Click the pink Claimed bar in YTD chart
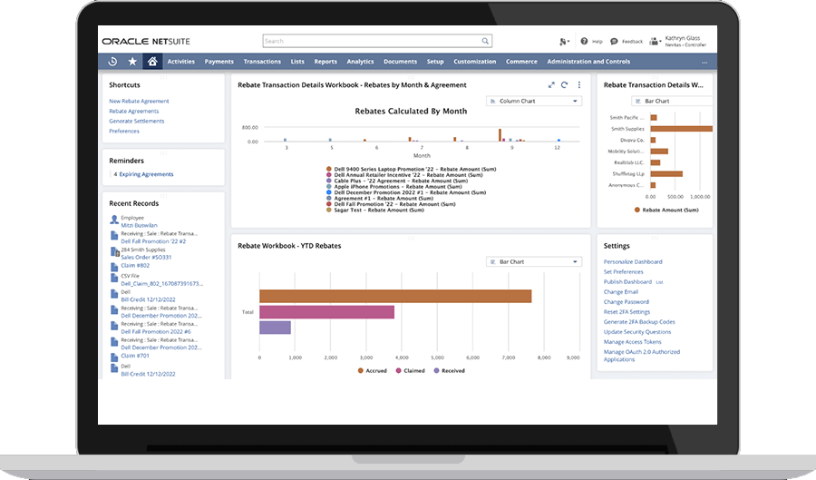The height and width of the screenshot is (480, 816). pos(326,312)
